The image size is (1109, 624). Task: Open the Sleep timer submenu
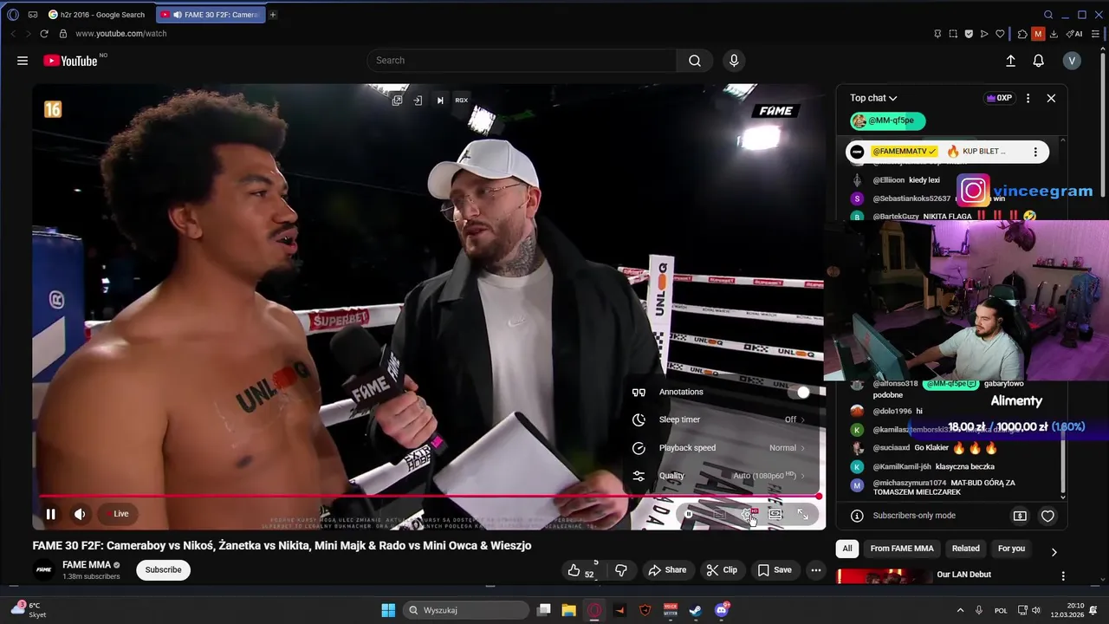(721, 419)
